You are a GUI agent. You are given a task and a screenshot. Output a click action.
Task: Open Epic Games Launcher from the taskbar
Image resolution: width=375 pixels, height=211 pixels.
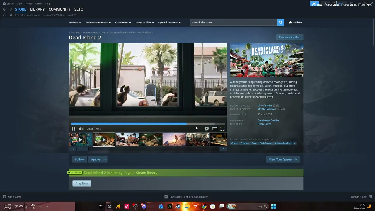tap(101, 206)
